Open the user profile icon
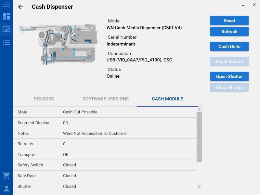The image size is (260, 195). [x=6, y=188]
